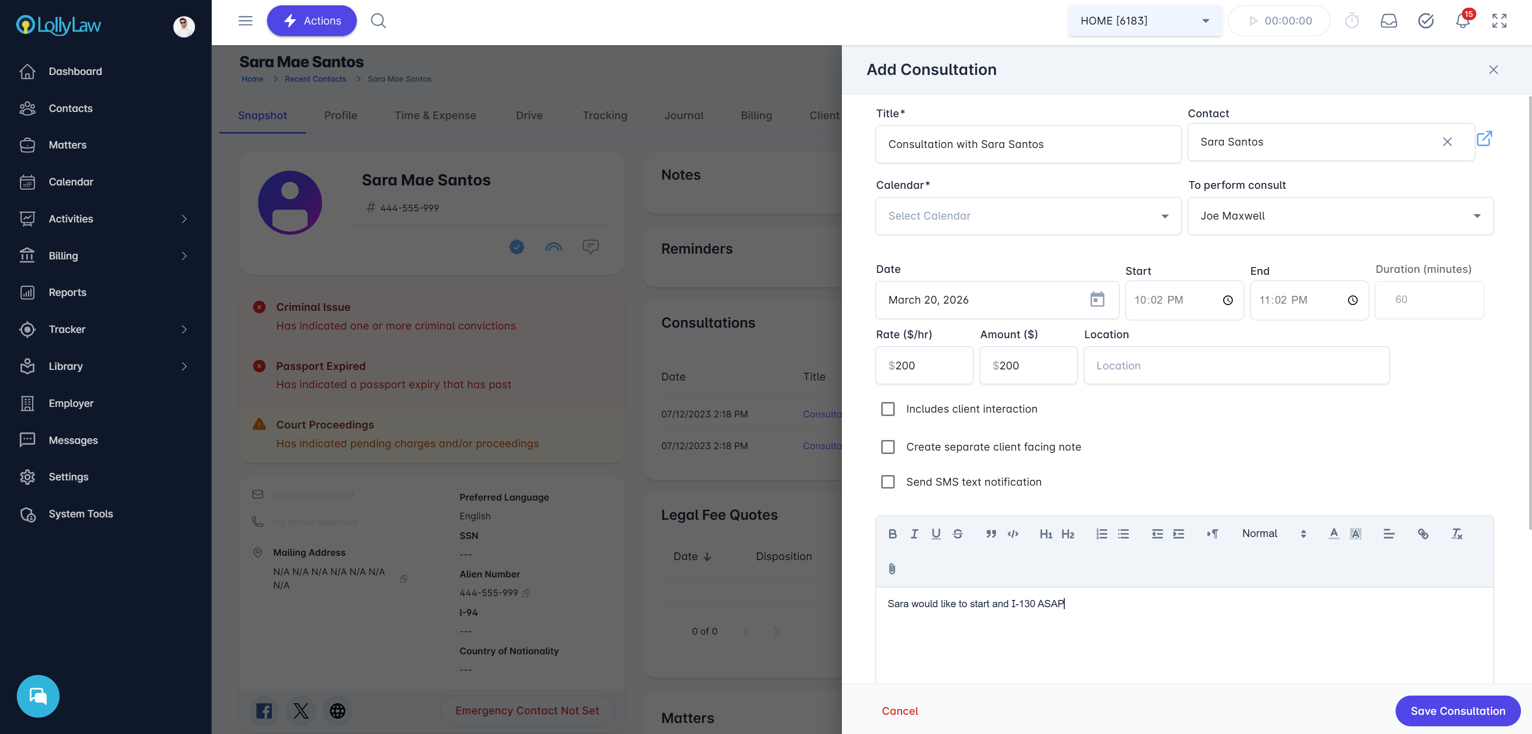The height and width of the screenshot is (734, 1532).
Task: Click the attachment paperclip icon in editor
Action: pyautogui.click(x=892, y=569)
